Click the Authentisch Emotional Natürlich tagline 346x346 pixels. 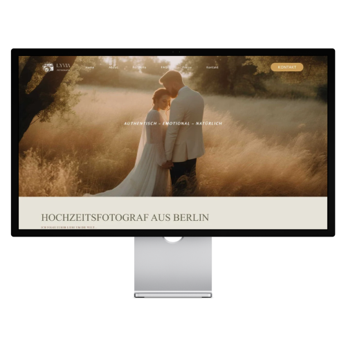pyautogui.click(x=173, y=124)
